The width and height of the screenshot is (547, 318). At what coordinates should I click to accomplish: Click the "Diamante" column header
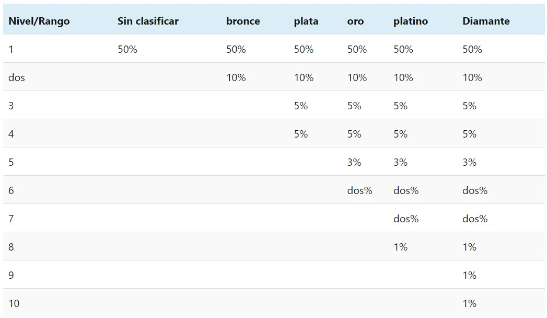(486, 21)
